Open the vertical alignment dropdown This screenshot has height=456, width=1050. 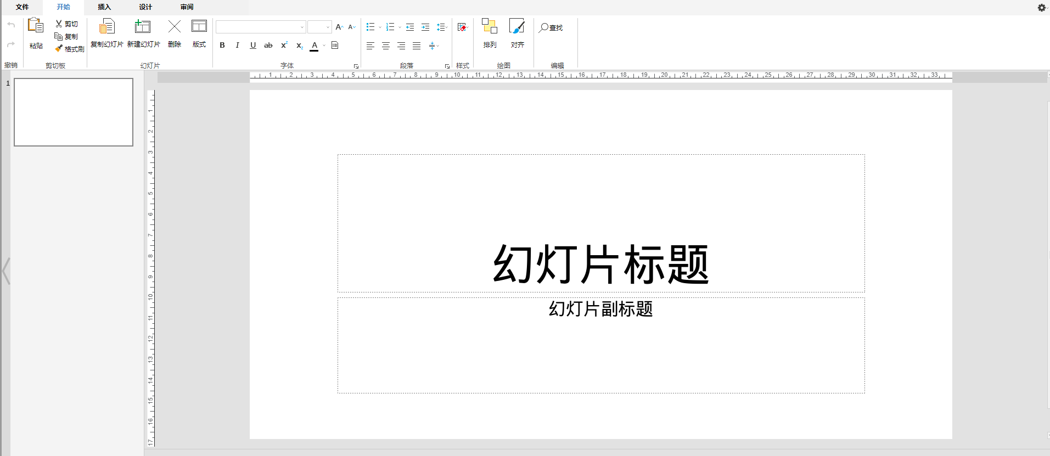[x=434, y=46]
